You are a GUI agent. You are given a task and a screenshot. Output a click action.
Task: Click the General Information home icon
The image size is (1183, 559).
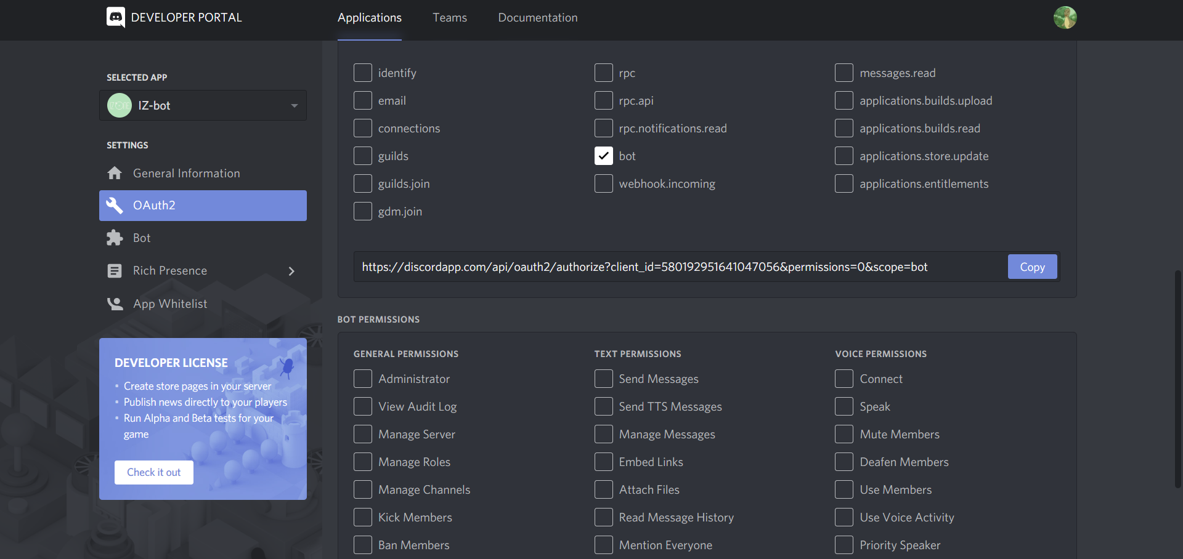(115, 173)
